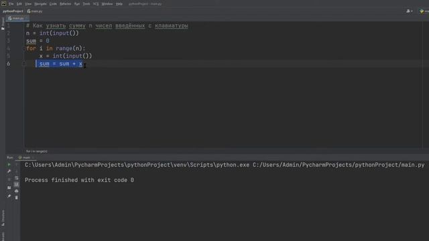
Task: Open the Refactor menu
Action: pyautogui.click(x=66, y=4)
